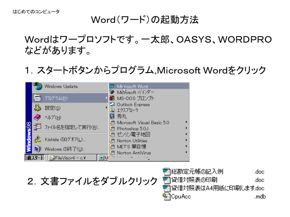
Task: Click the 秀丸 editor icon
Action: point(112,116)
